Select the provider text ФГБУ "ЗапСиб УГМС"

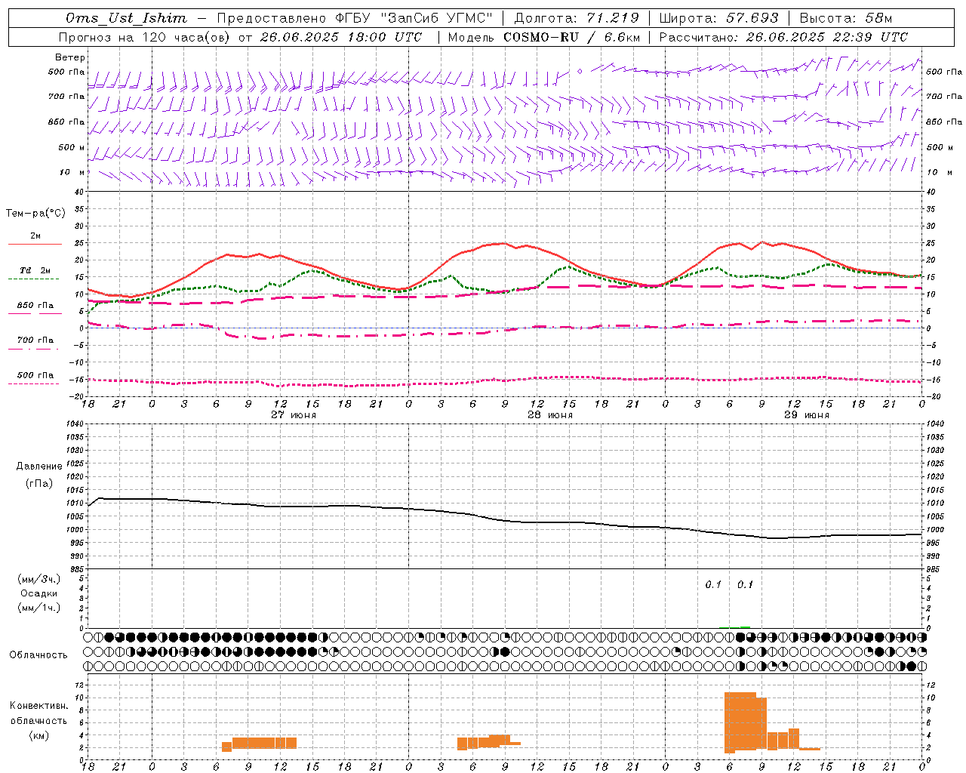pyautogui.click(x=414, y=18)
